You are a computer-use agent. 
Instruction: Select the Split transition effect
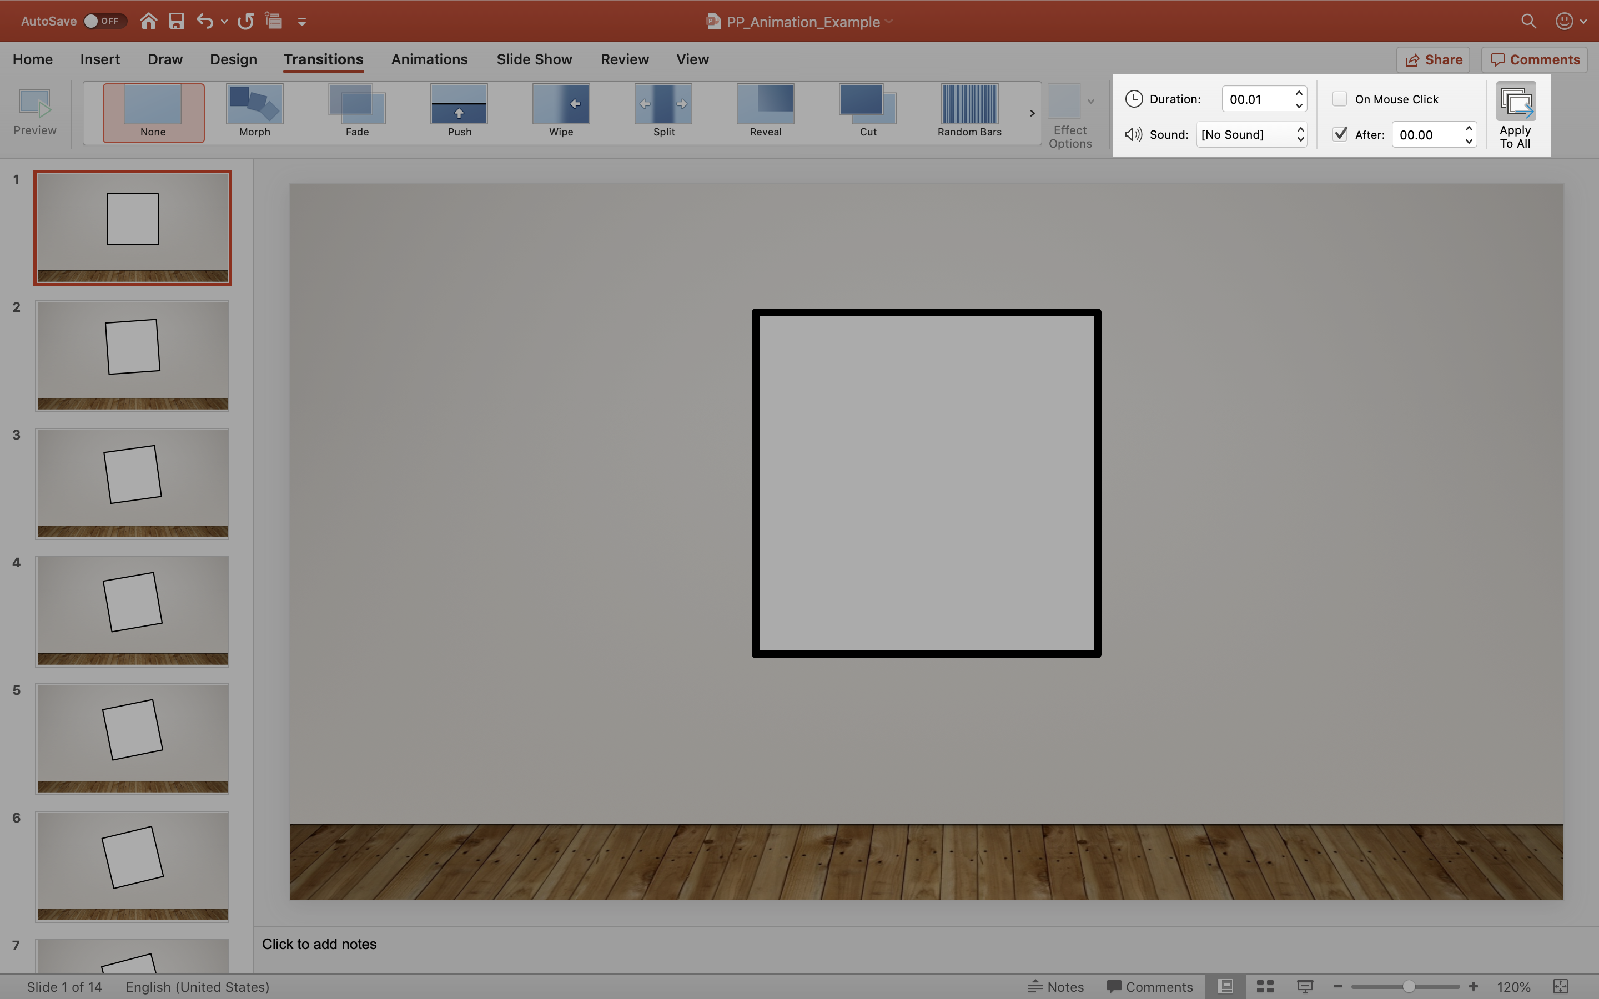click(x=663, y=108)
